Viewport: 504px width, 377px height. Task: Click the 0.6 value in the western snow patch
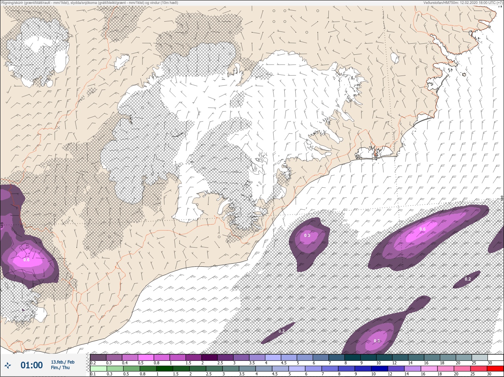(26, 260)
